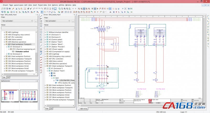Viewport: 210px width, 113px height.
Task: Click the first new-page icon in toolbar
Action: (x=2, y=9)
